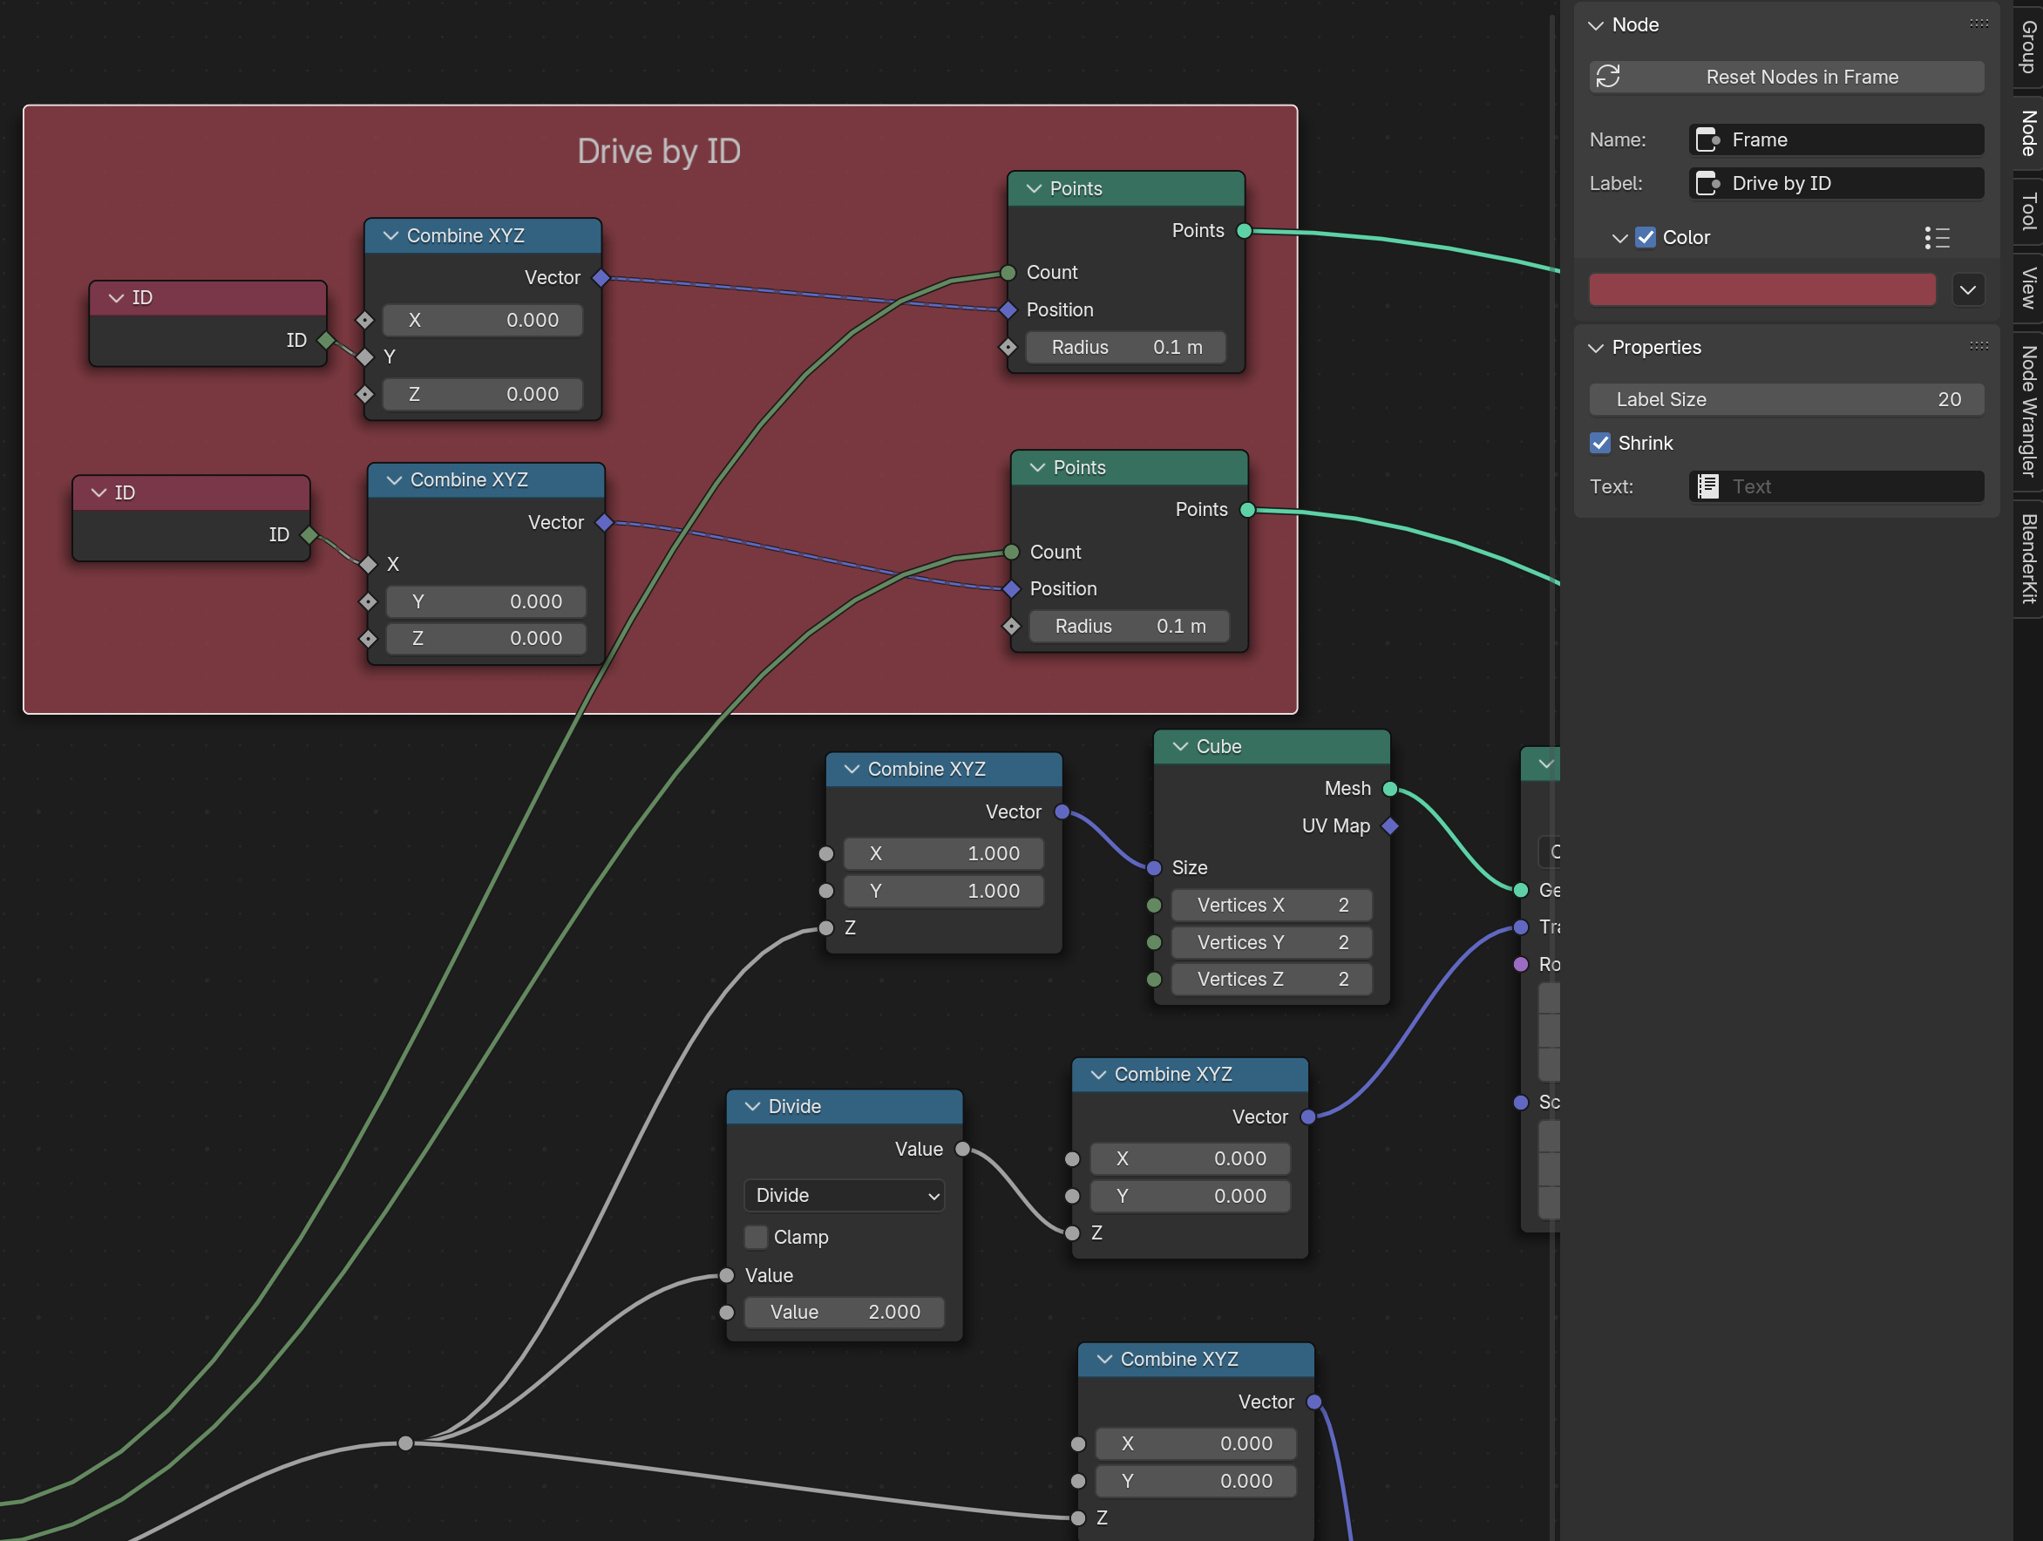Screen dimensions: 2043x1541
Task: Toggle the Clamp checkbox in Divide node
Action: pos(756,1237)
